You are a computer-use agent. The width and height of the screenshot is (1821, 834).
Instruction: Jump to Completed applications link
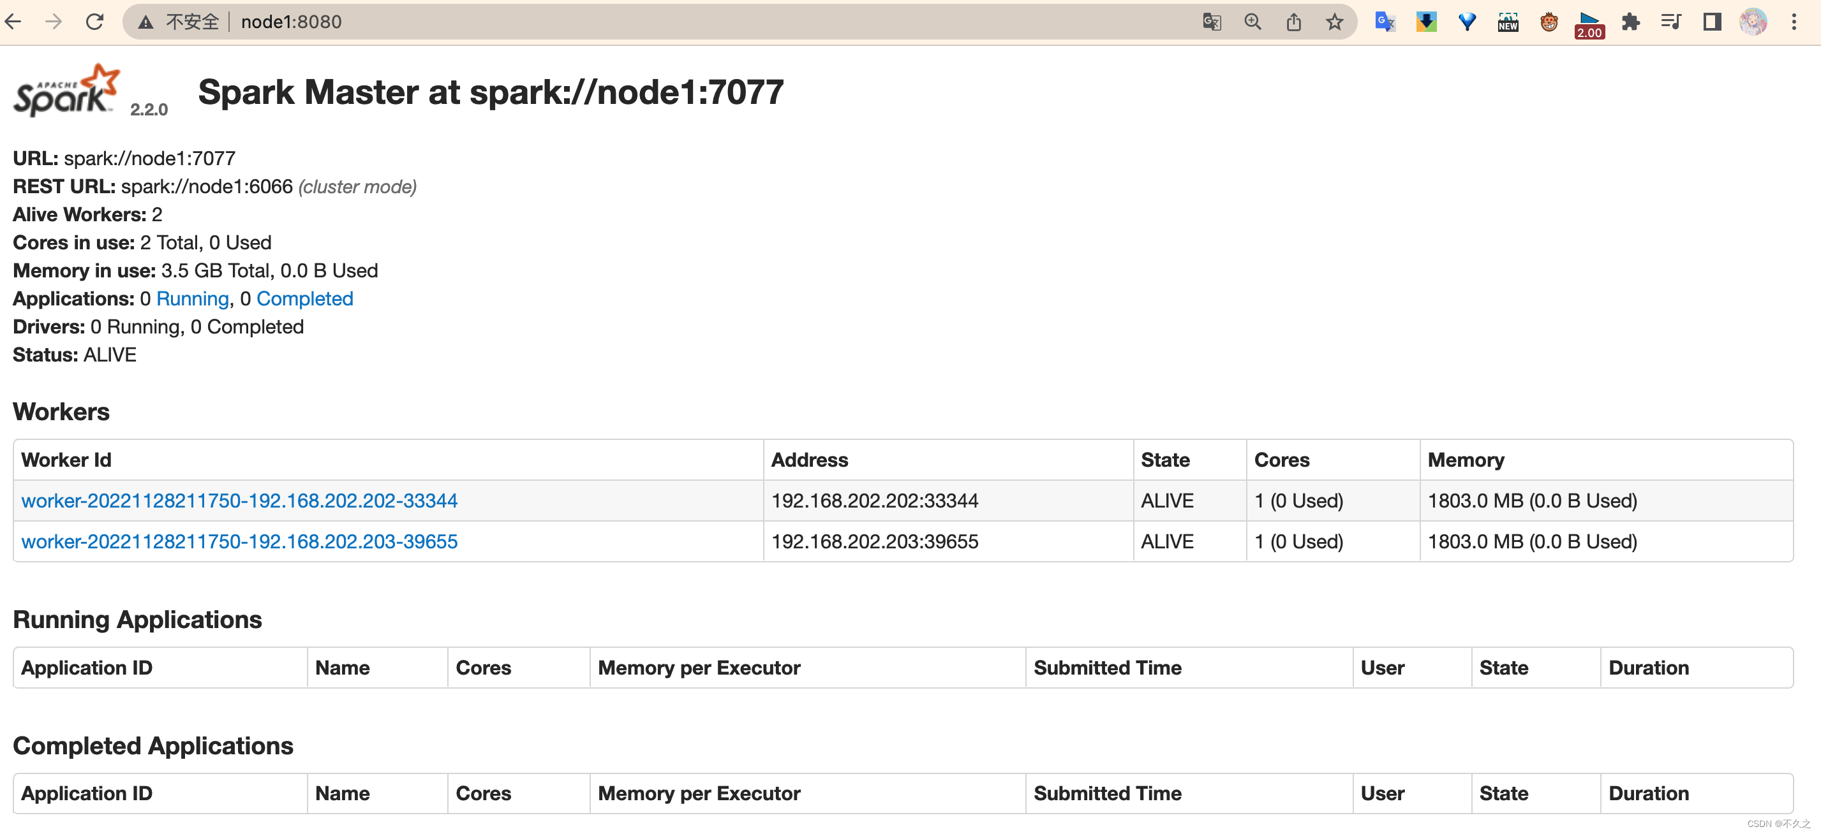[x=304, y=298]
